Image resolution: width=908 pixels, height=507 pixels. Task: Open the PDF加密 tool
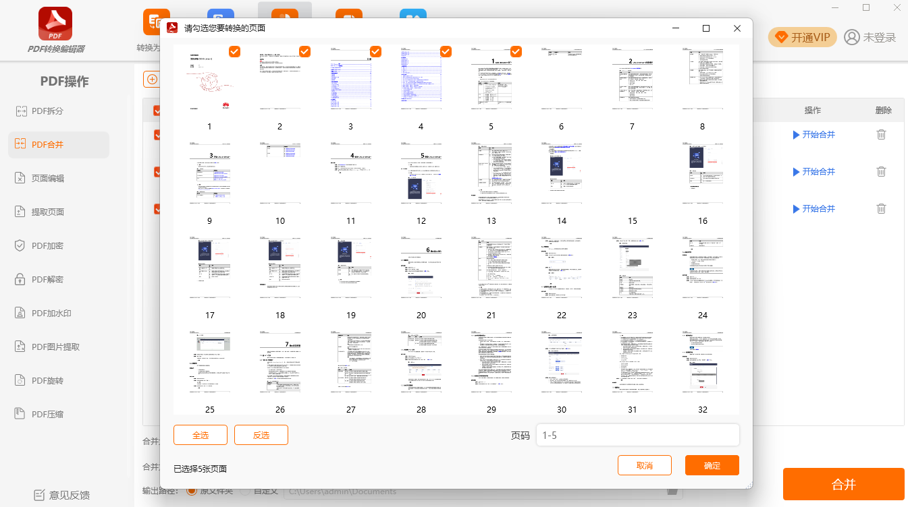(47, 245)
